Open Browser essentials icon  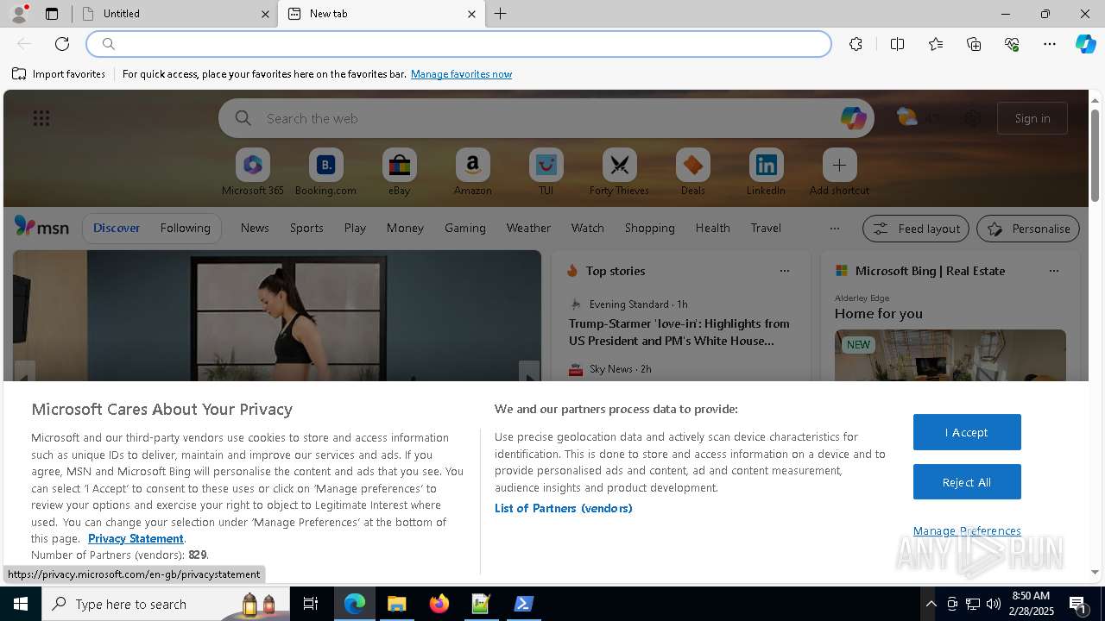click(x=1012, y=44)
